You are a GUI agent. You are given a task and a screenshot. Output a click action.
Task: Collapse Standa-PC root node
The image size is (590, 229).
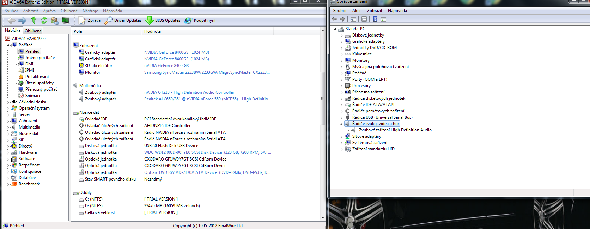[335, 29]
